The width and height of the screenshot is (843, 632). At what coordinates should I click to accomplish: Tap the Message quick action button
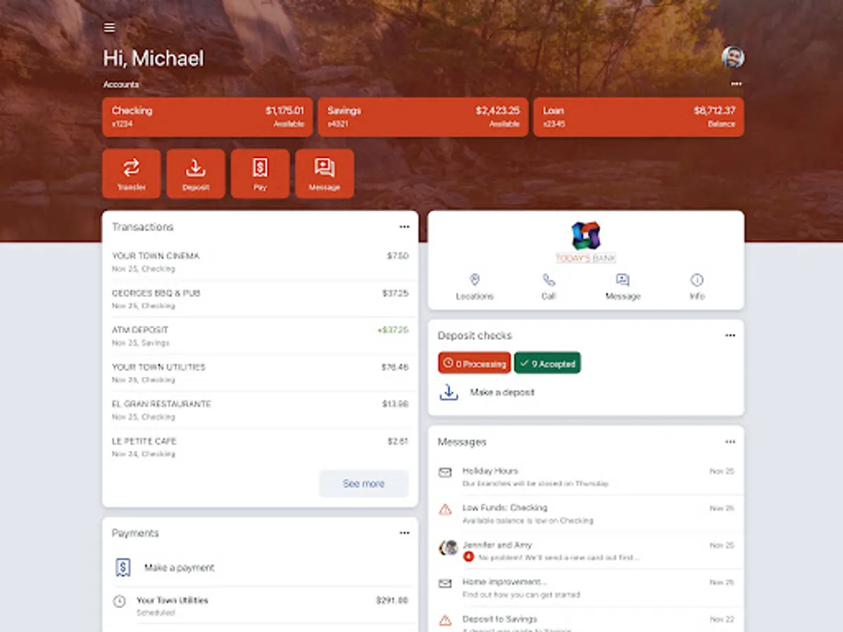(325, 173)
